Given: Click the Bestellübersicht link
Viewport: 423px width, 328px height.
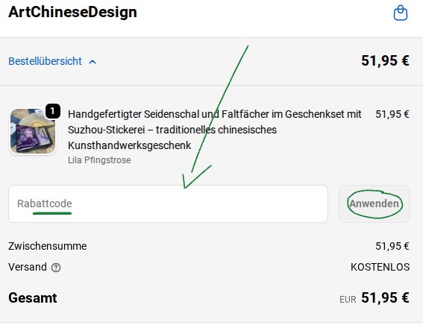Looking at the screenshot, I should [45, 61].
